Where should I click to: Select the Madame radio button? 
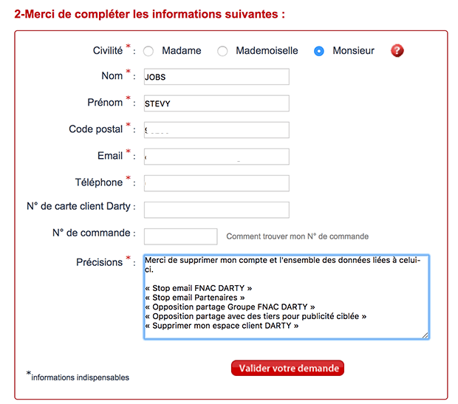point(148,52)
